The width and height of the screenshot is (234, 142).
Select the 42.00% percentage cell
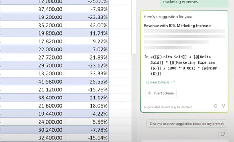tap(87, 25)
